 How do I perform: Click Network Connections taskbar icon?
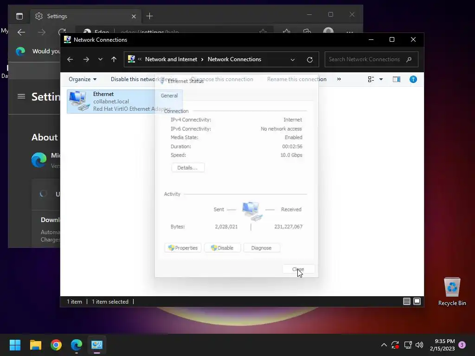click(x=97, y=345)
